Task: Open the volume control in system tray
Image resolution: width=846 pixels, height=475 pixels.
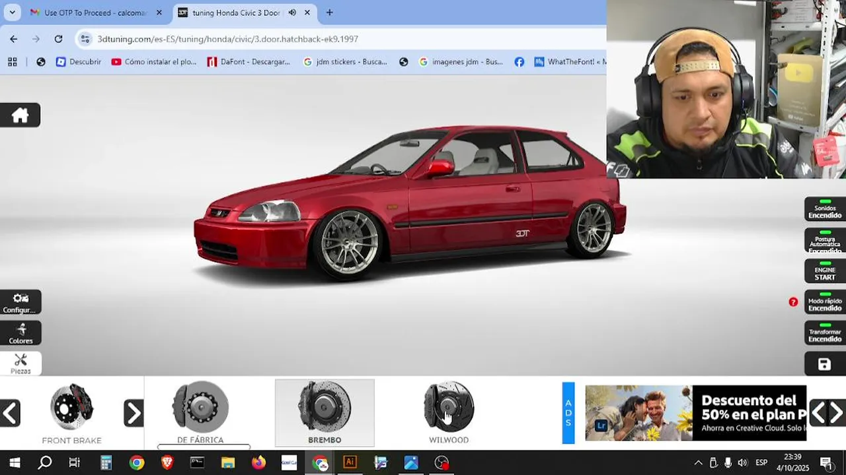Action: [742, 462]
